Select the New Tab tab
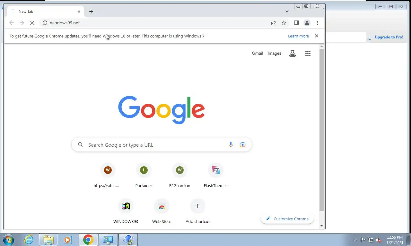The image size is (411, 246). click(45, 12)
